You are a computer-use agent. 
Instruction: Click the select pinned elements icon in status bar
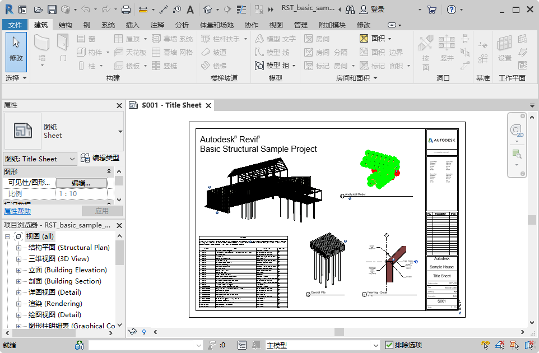[x=514, y=345]
